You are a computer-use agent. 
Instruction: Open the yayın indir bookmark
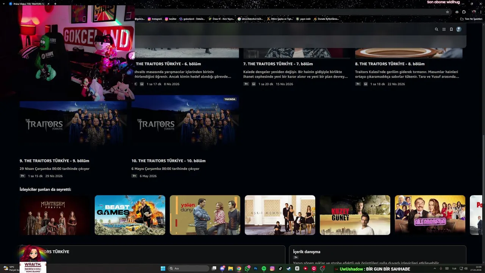(304, 19)
